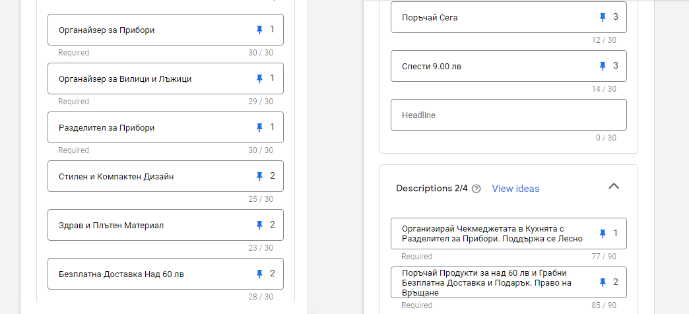689x314 pixels.
Task: Open help icon next to Descriptions 2/4
Action: [476, 189]
